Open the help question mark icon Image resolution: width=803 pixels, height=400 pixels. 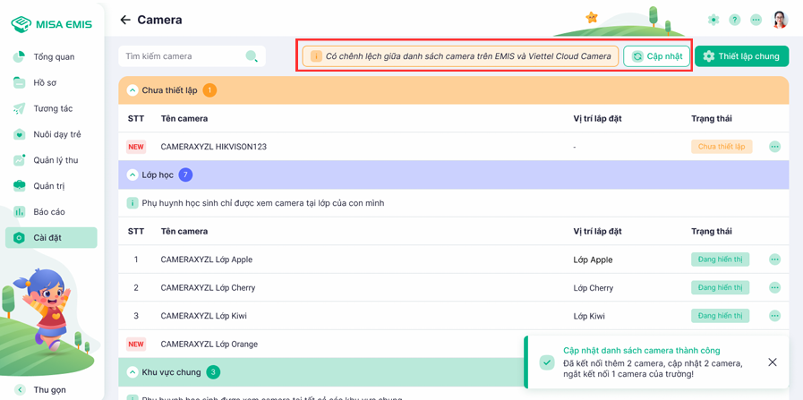pos(734,20)
